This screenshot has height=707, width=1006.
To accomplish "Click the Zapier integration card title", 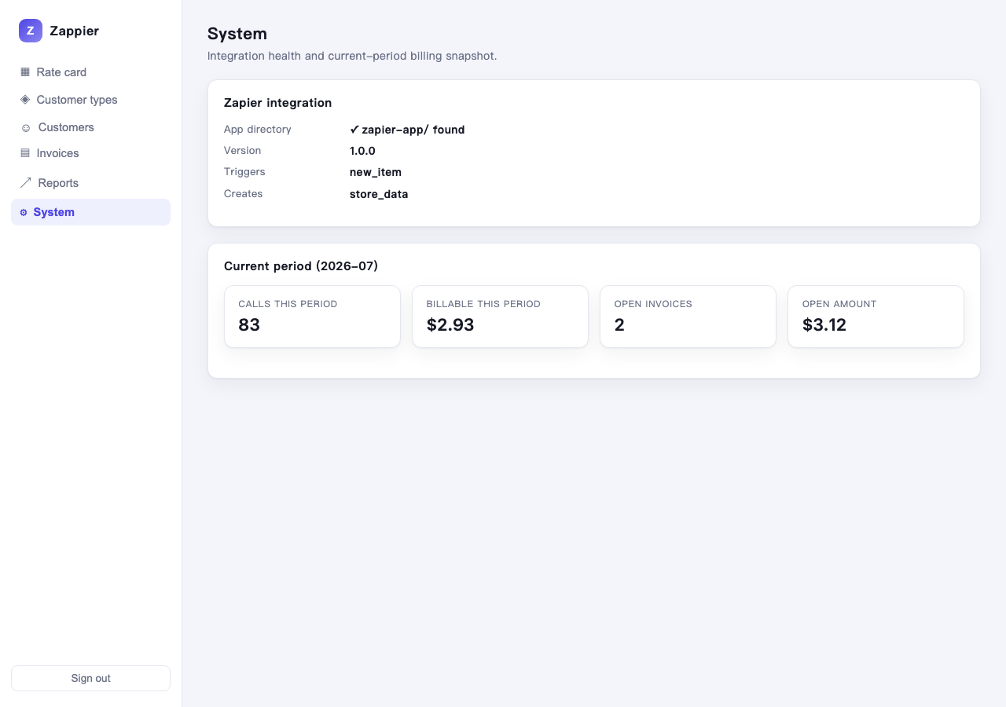I will [277, 103].
